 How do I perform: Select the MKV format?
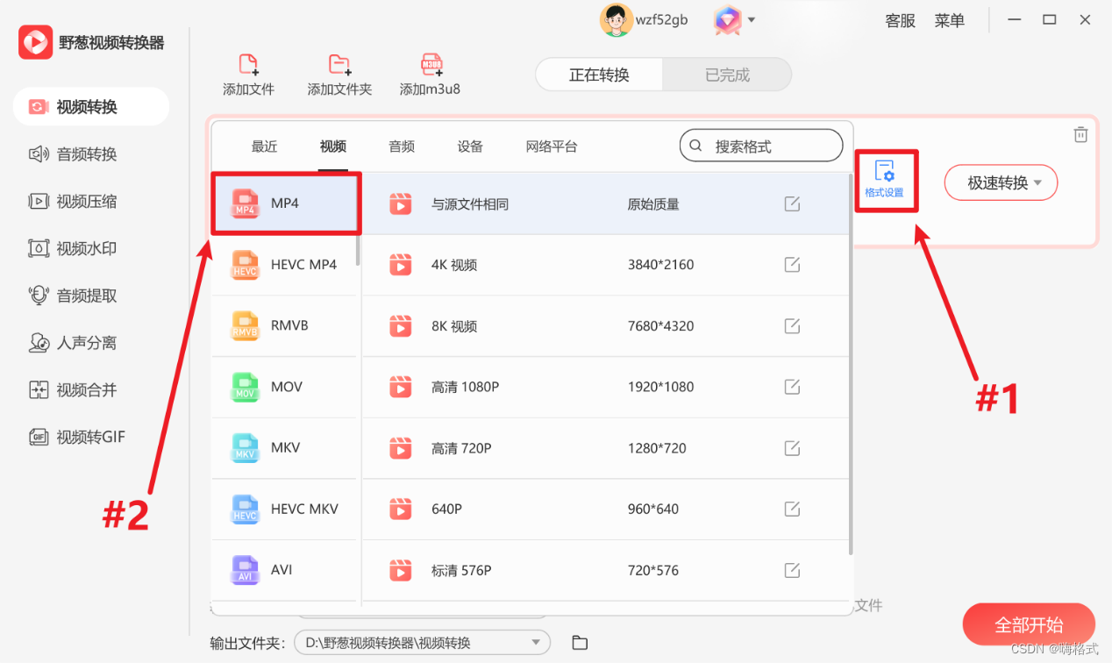[x=284, y=447]
